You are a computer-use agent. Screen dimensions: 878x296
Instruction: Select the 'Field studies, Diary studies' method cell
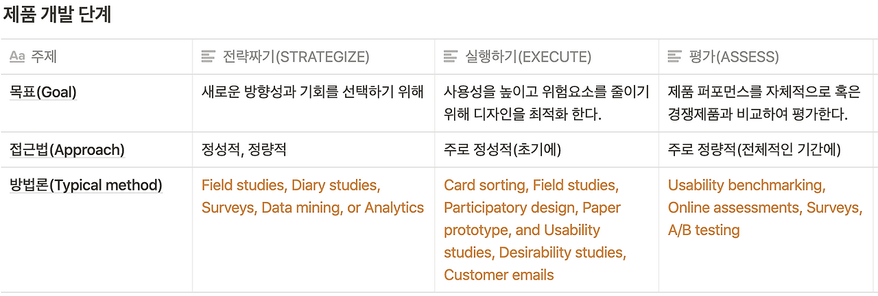click(313, 196)
